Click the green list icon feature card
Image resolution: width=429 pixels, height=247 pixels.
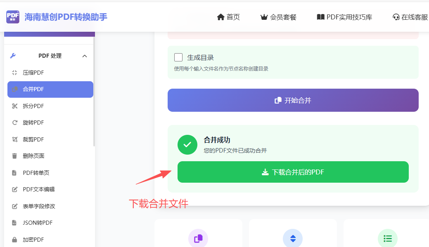pyautogui.click(x=388, y=238)
